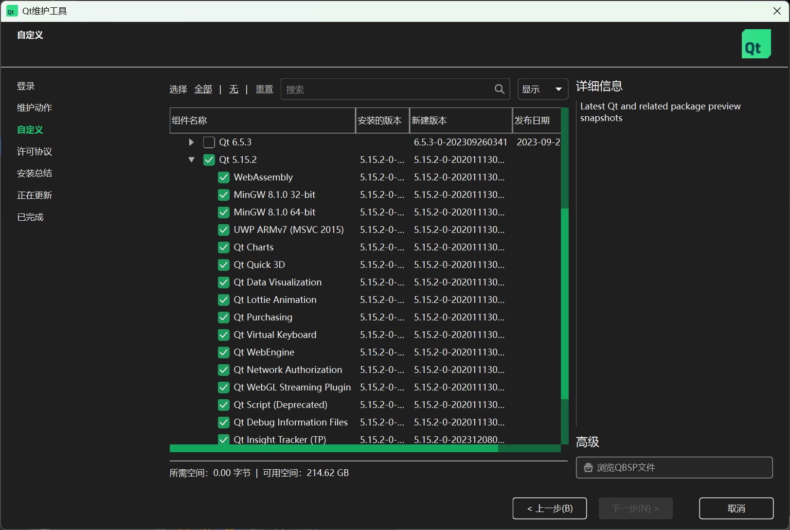790x530 pixels.
Task: Click the 搜索 input field
Action: (389, 89)
